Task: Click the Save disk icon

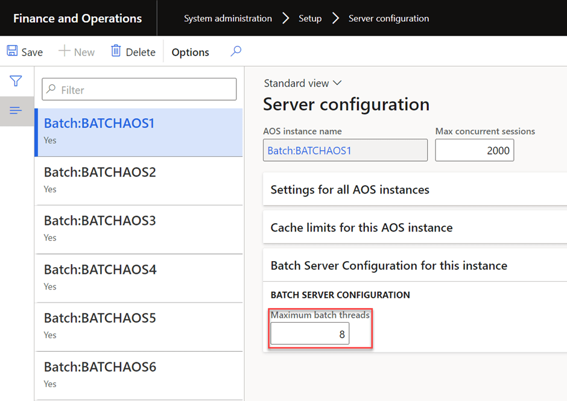Action: (x=12, y=51)
